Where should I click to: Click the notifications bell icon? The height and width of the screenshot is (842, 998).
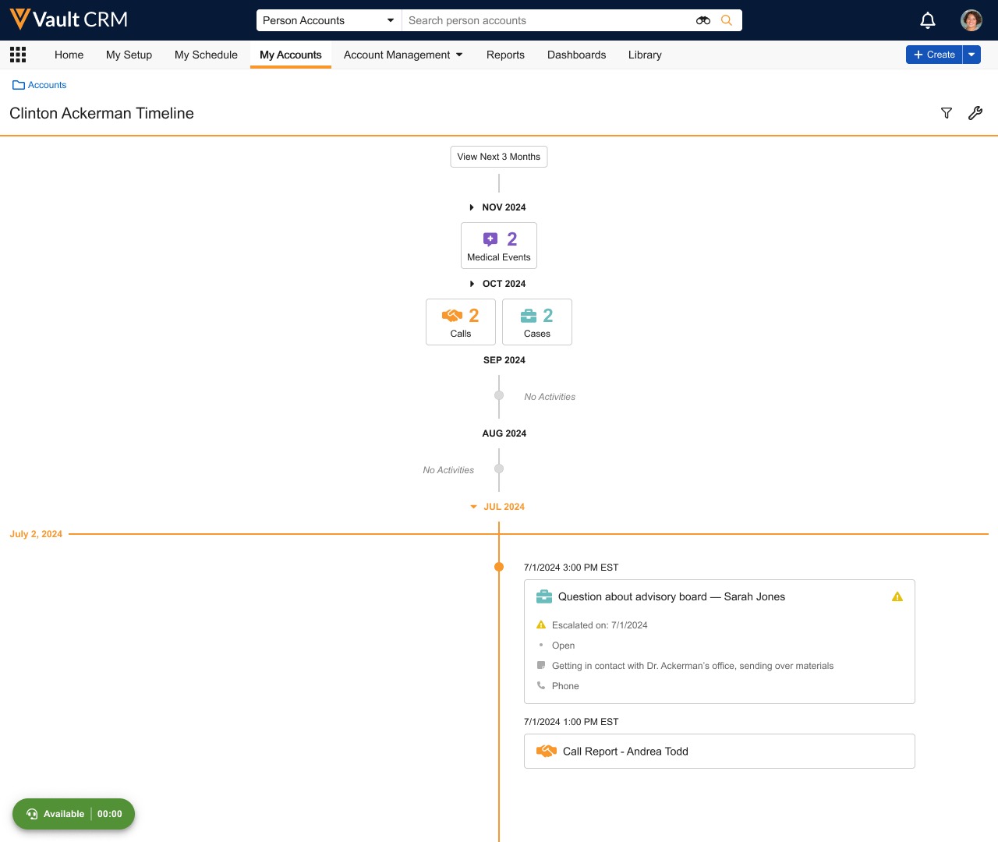pos(928,20)
